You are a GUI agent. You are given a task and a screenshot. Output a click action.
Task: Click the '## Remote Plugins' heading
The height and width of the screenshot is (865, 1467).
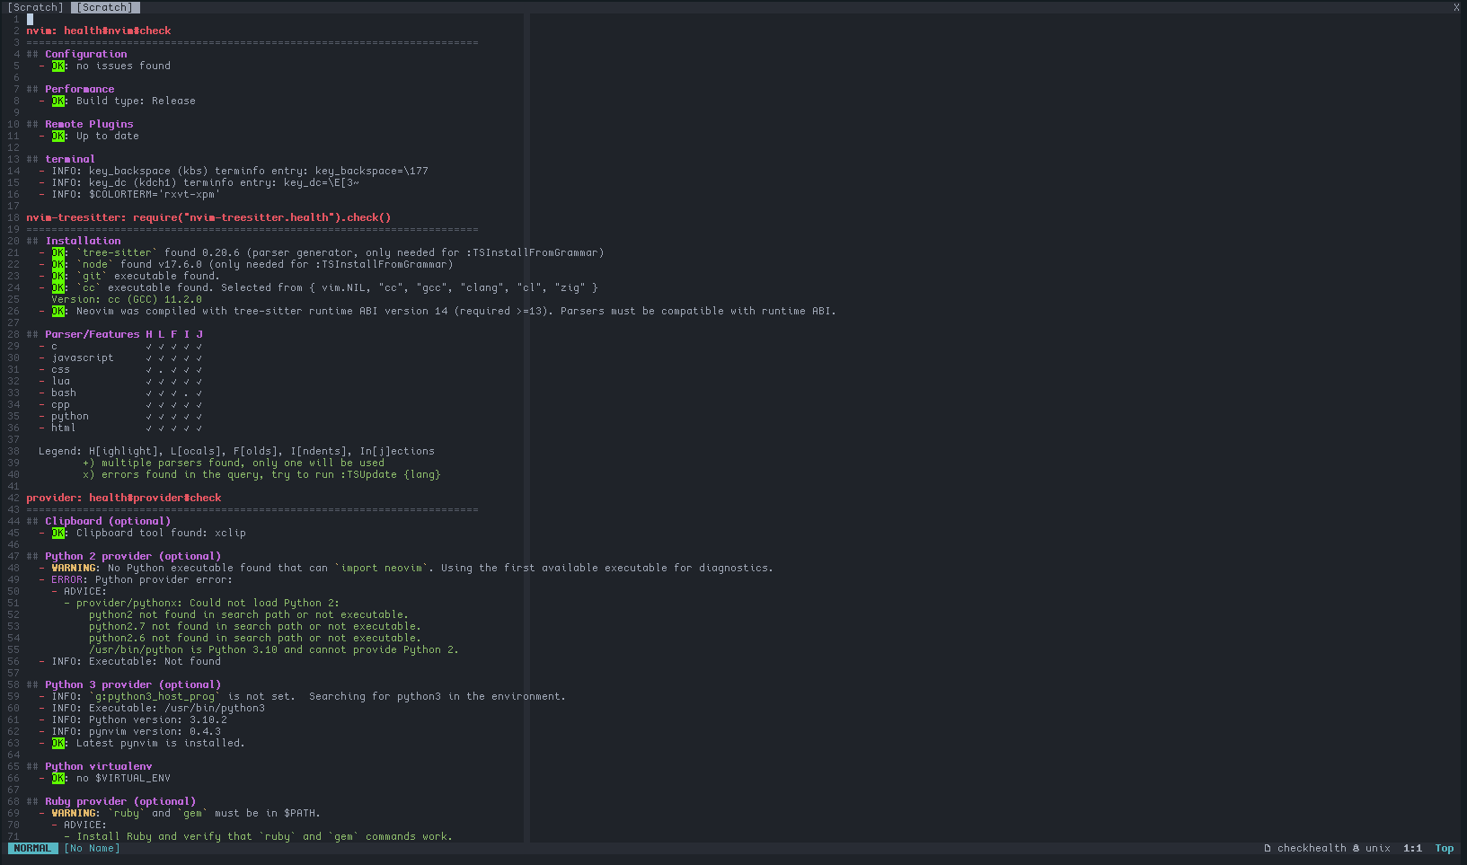click(x=80, y=124)
